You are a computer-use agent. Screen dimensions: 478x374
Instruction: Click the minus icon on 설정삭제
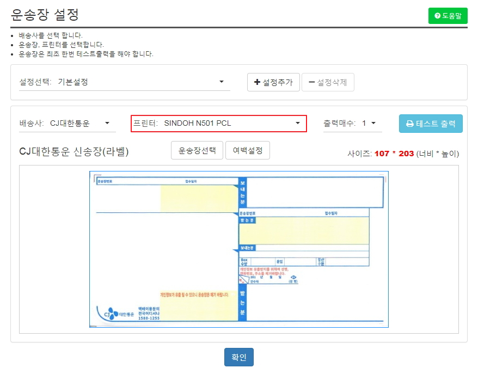tap(311, 82)
